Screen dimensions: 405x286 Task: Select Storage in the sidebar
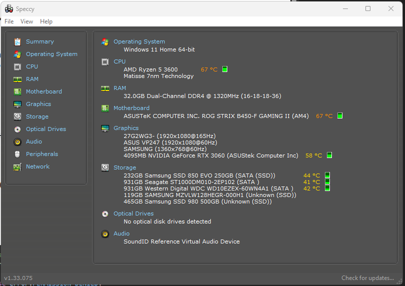point(37,116)
